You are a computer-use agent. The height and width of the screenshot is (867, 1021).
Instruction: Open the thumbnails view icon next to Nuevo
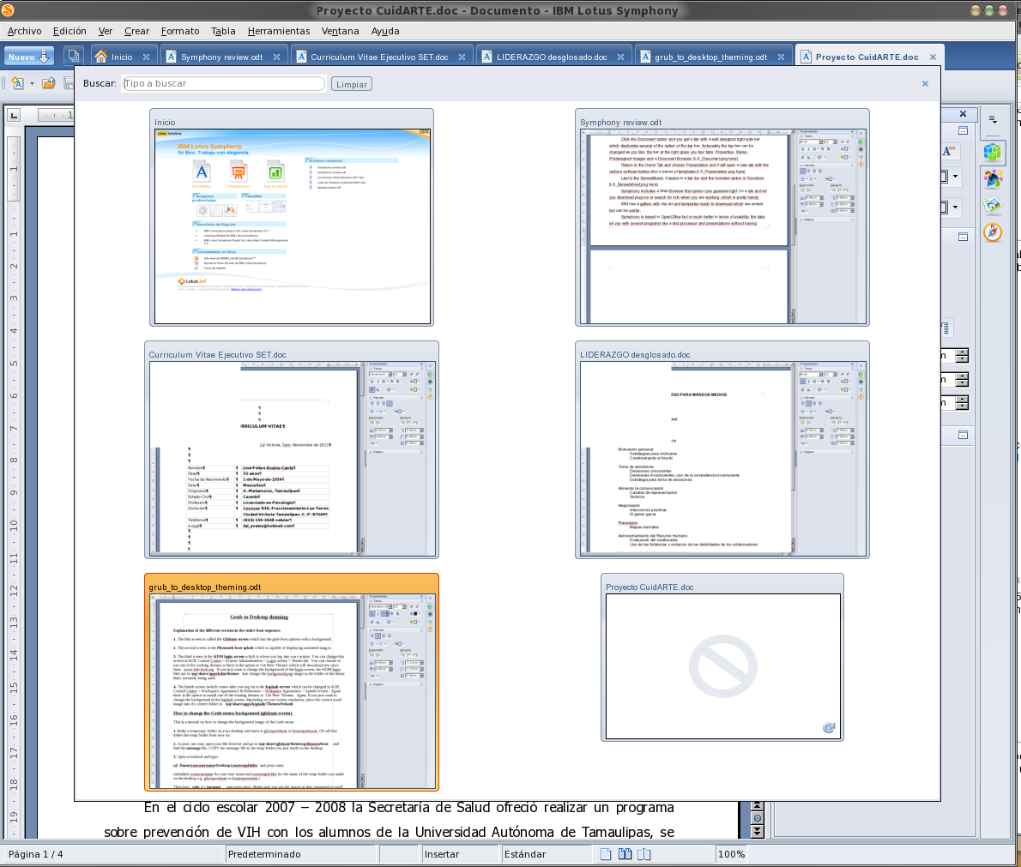(x=74, y=57)
